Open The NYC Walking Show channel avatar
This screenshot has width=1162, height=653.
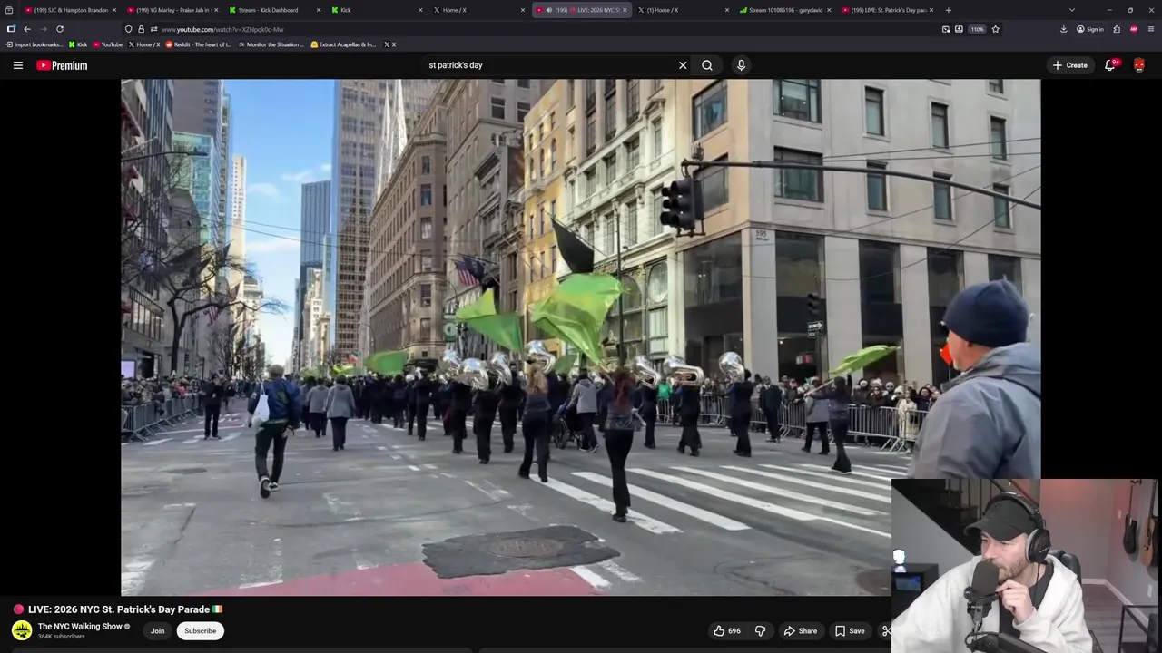pos(22,630)
